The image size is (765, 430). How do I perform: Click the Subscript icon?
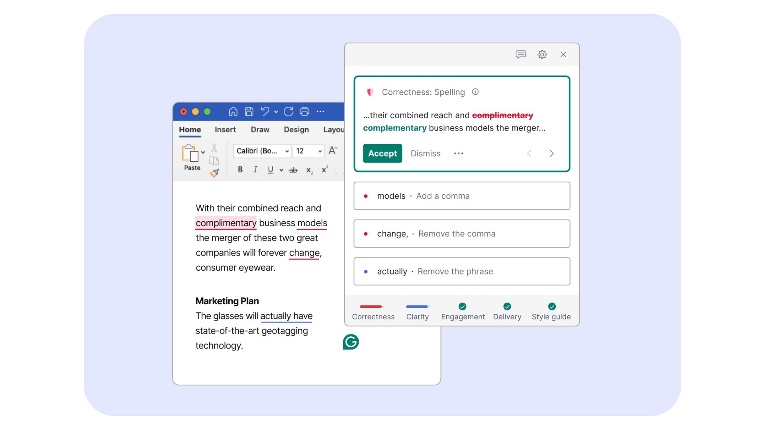309,170
